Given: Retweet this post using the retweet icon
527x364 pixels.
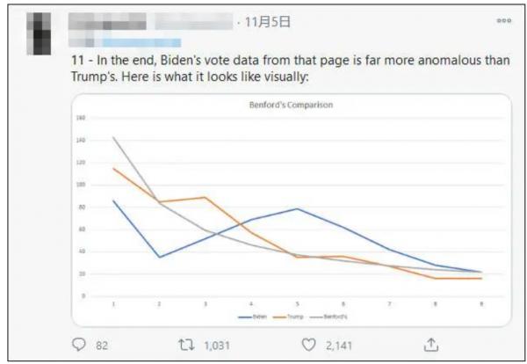Looking at the screenshot, I should coord(186,346).
